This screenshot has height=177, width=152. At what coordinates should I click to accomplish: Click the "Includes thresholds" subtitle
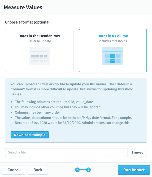pos(113,41)
